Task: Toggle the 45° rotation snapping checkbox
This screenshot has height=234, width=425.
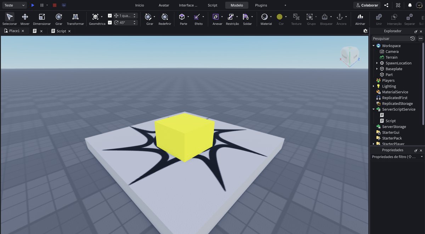Action: [110, 22]
